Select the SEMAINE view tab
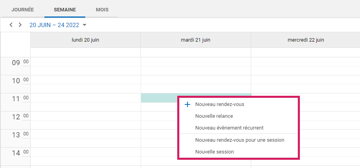 [65, 9]
